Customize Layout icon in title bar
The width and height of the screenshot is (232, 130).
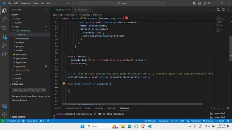[x=209, y=3]
